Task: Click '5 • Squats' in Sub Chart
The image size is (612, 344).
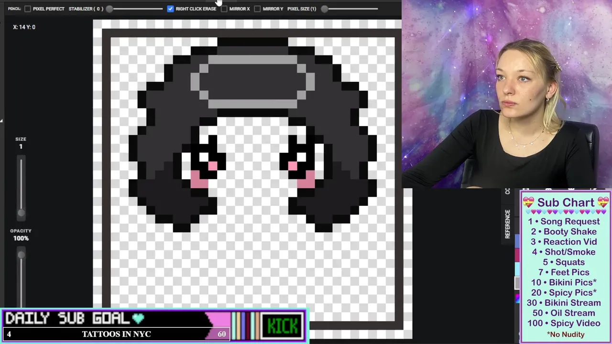Action: tap(564, 262)
